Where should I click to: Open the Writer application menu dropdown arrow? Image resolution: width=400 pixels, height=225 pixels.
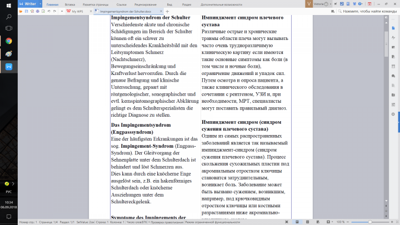41,4
